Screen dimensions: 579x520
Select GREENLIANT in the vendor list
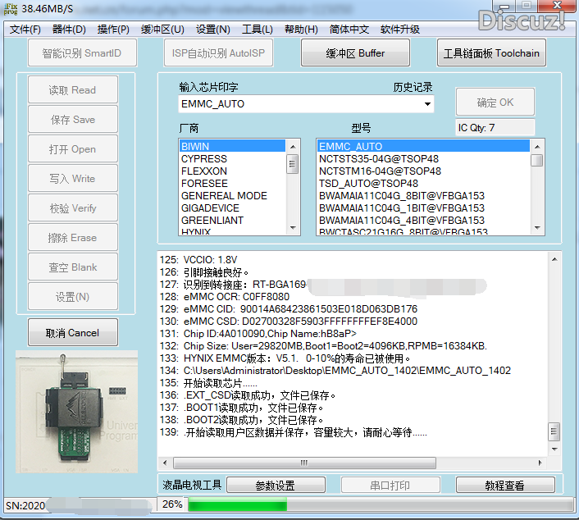(232, 220)
